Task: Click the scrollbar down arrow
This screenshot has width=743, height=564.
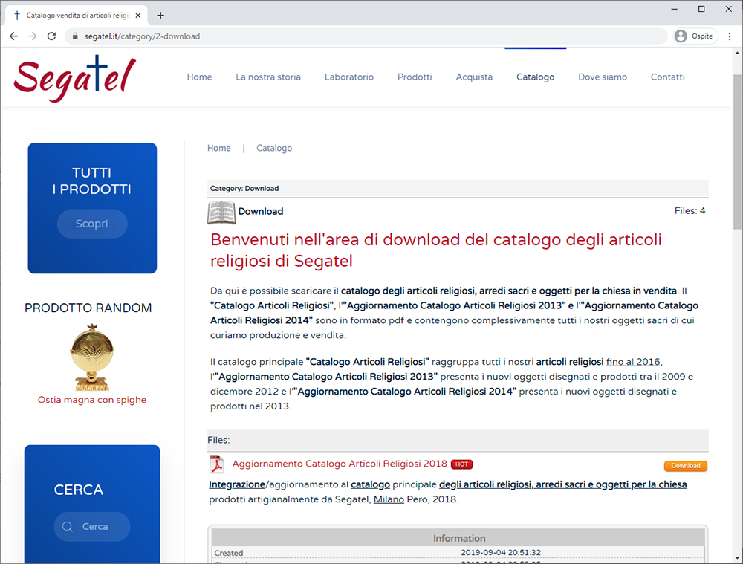Action: click(737, 558)
